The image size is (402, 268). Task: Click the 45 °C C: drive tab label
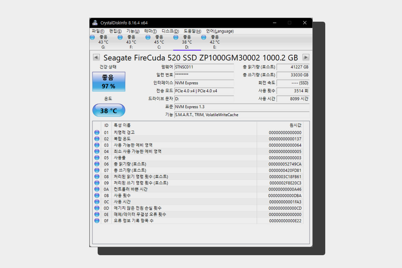(159, 42)
